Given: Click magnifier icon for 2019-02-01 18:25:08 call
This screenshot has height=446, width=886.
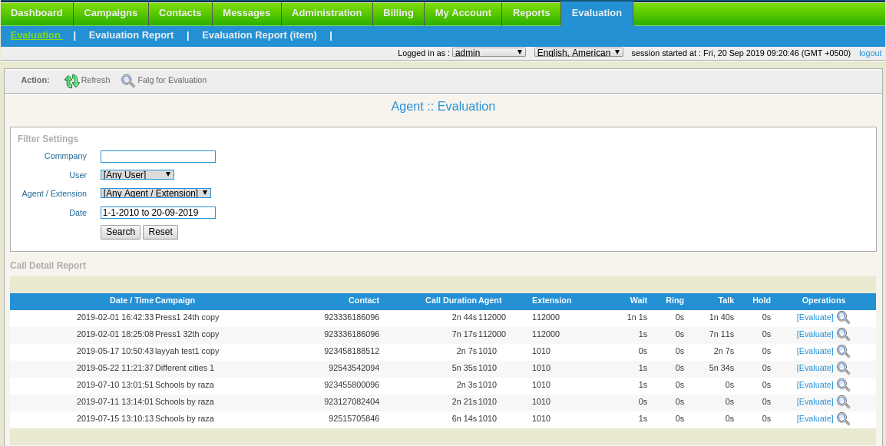Looking at the screenshot, I should click(x=843, y=335).
